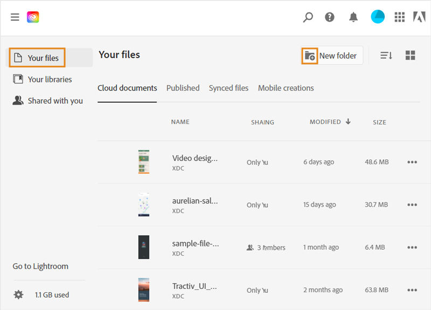Open more options for Video design file
The height and width of the screenshot is (310, 431).
pos(412,162)
